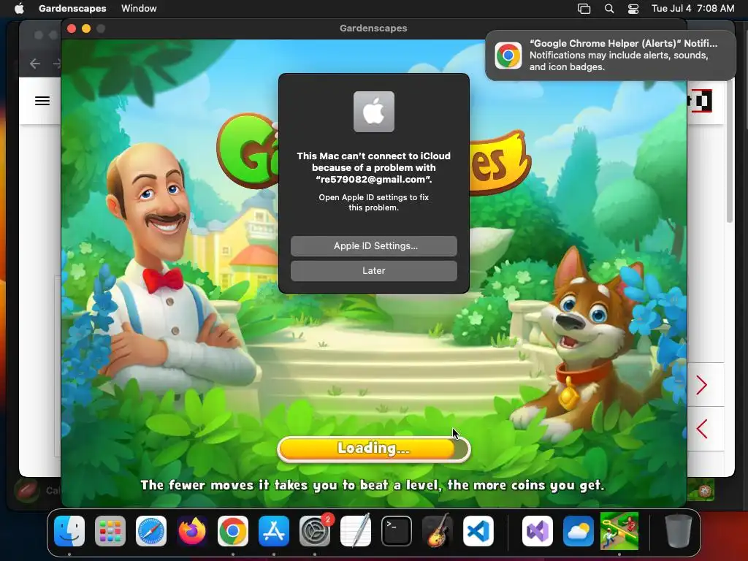The width and height of the screenshot is (748, 561).
Task: Open TextEdit from the Dock
Action: (356, 531)
